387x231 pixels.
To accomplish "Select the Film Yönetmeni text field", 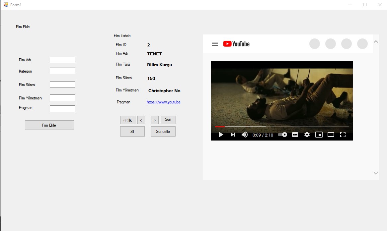I will (62, 98).
